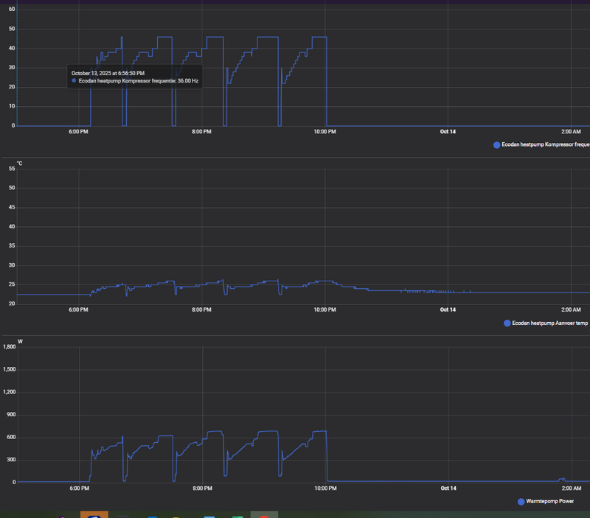Click the 55 °C axis label
The width and height of the screenshot is (590, 518).
[x=12, y=169]
